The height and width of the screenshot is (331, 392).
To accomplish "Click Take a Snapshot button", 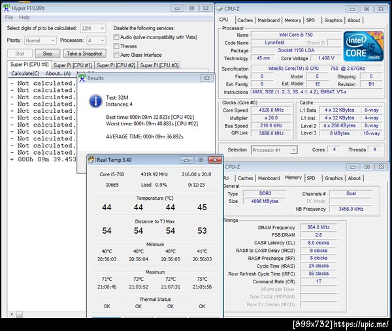I will (x=84, y=54).
